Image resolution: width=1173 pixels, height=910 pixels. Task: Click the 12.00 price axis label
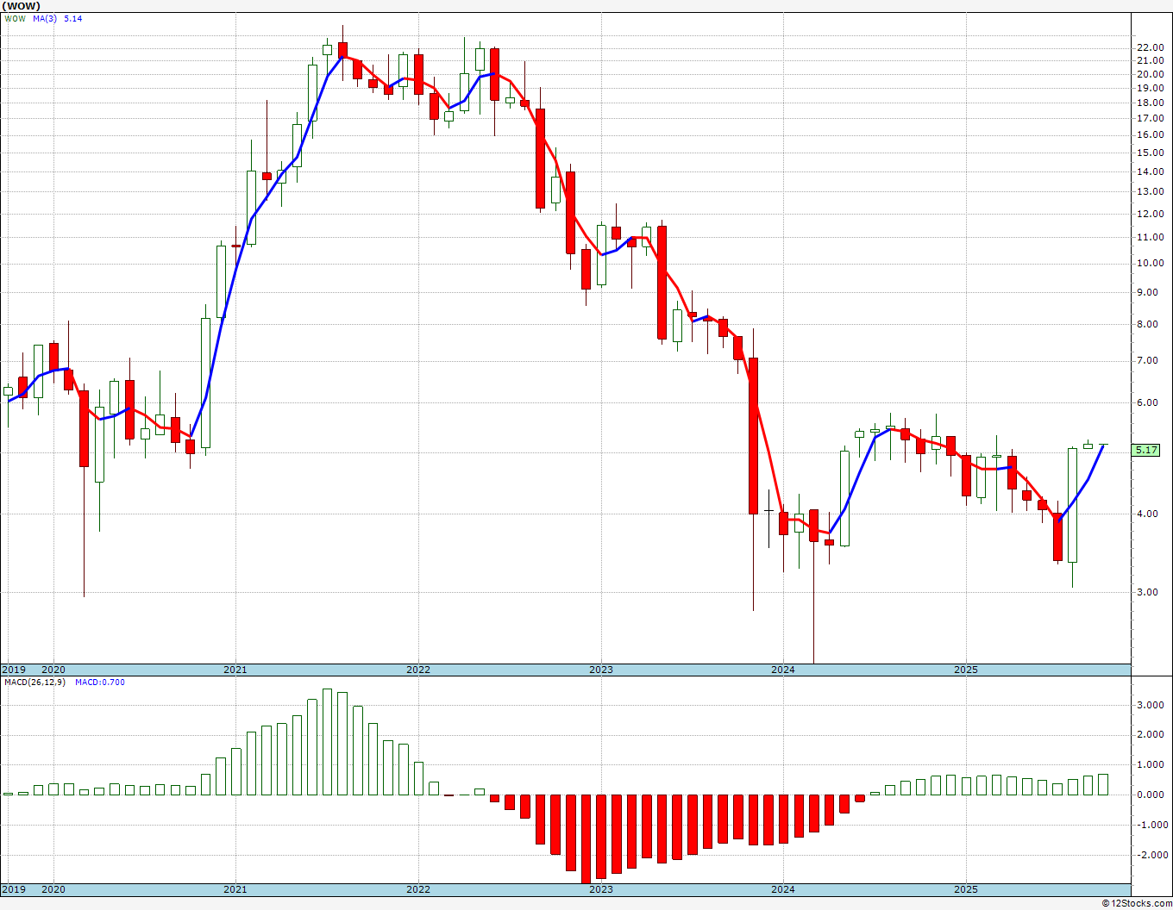pos(1149,214)
